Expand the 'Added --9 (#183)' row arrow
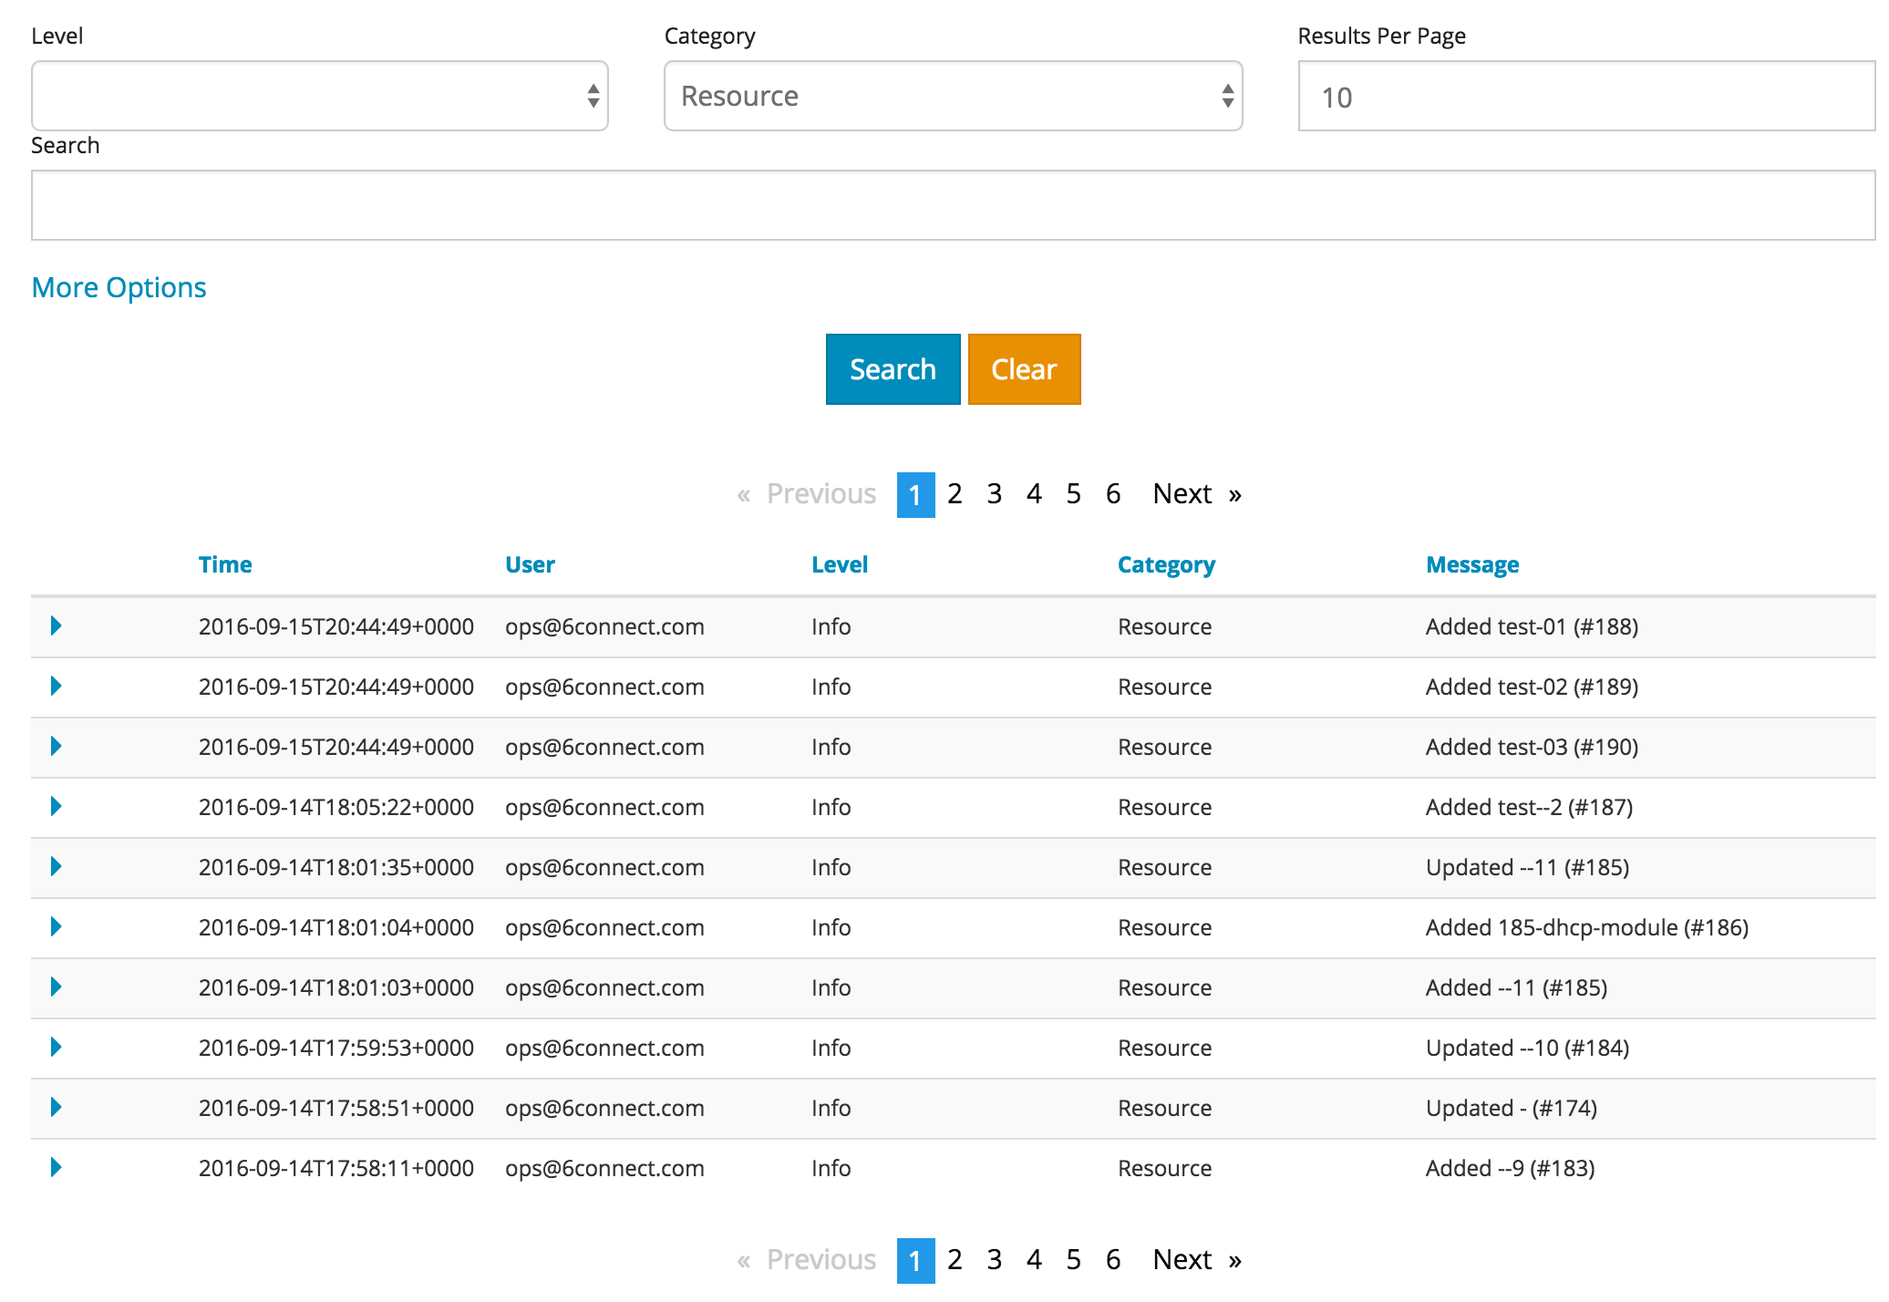Image resolution: width=1889 pixels, height=1302 pixels. [56, 1167]
